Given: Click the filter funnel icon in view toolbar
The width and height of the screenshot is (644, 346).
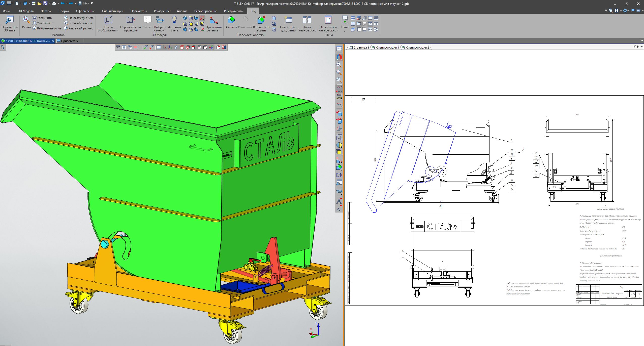Looking at the screenshot, I should tap(118, 47).
